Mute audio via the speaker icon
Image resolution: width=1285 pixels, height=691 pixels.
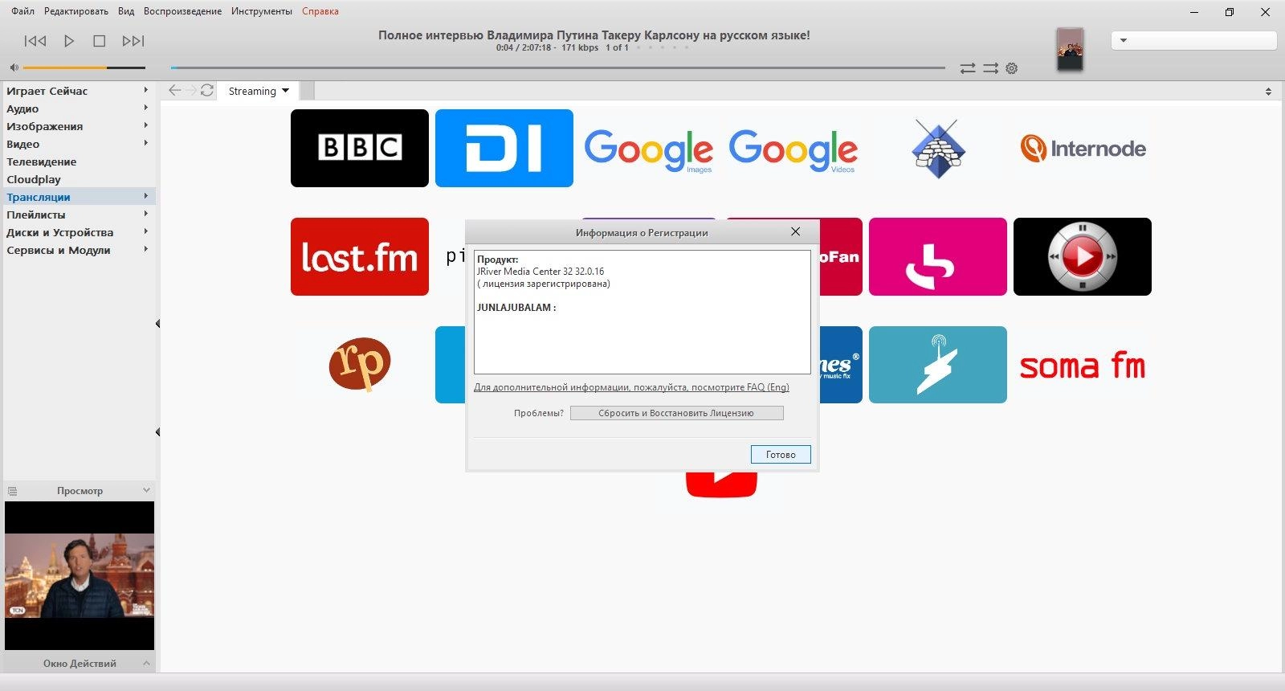[x=14, y=67]
